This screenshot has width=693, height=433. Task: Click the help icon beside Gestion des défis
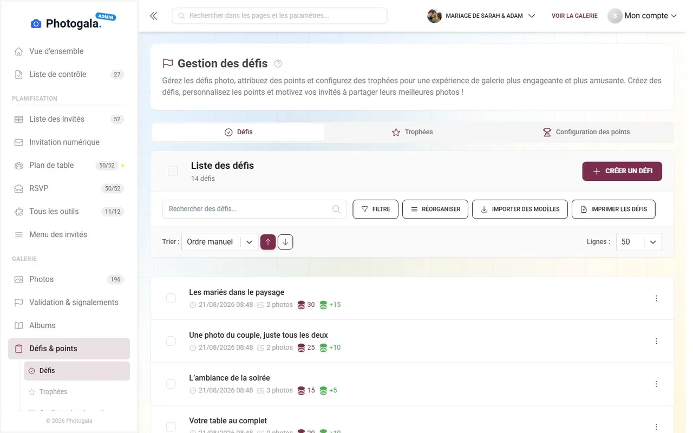point(278,63)
